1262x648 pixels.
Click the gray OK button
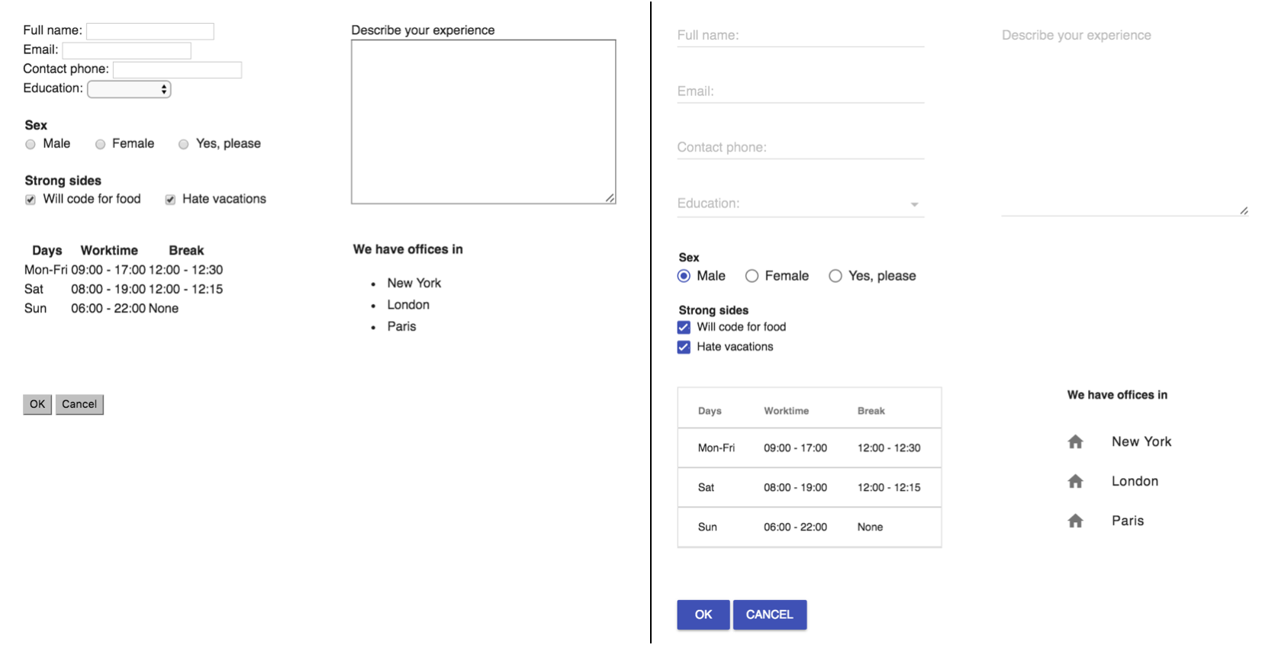point(37,404)
